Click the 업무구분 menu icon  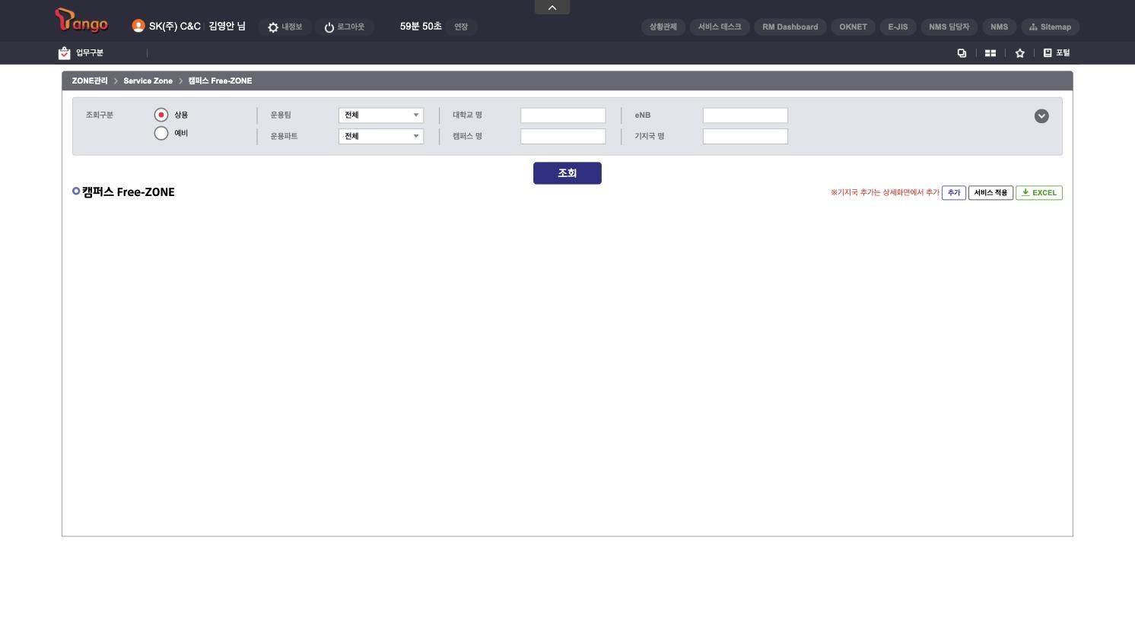click(x=64, y=53)
